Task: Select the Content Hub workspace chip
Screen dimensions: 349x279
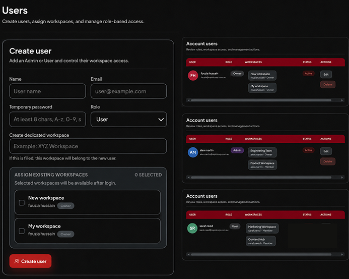Action: 261,241
